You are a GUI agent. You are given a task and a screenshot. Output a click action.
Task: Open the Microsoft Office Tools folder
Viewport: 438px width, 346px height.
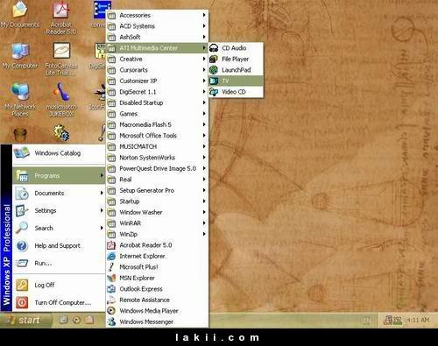coord(157,136)
